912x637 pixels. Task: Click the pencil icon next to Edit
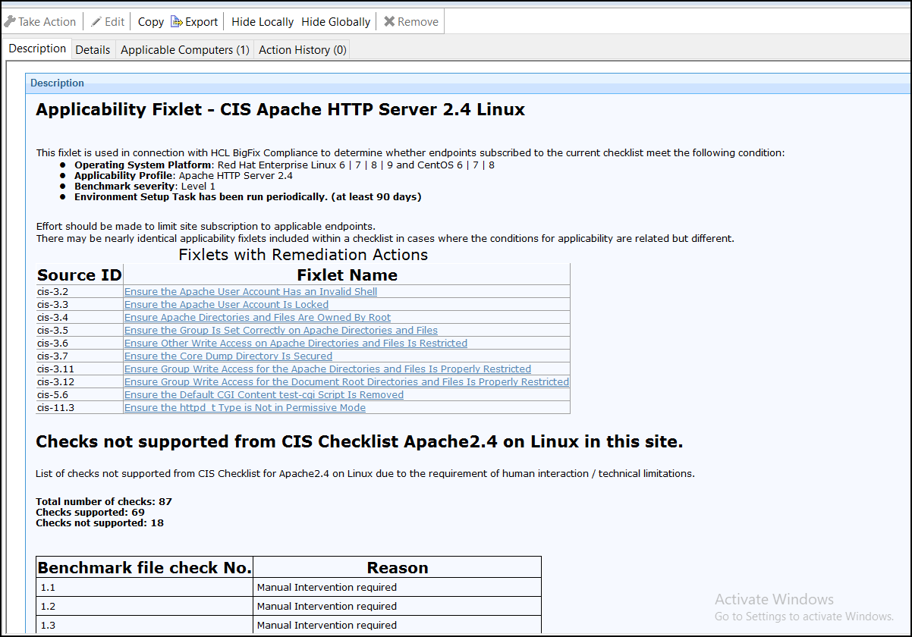click(x=95, y=21)
